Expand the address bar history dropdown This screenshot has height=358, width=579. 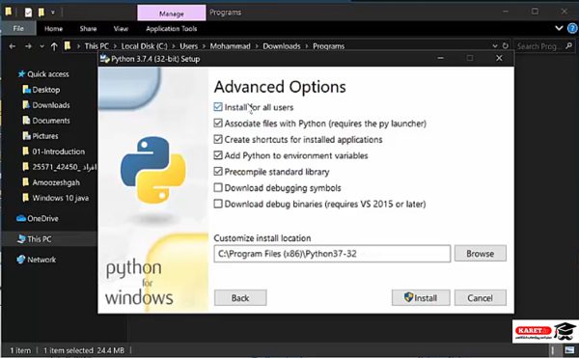pyautogui.click(x=495, y=46)
